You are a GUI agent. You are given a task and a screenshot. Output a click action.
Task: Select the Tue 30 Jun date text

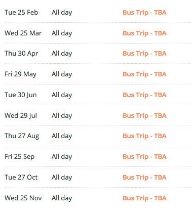click(x=21, y=95)
